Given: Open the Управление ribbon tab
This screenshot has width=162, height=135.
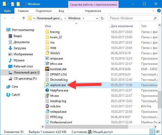Looking at the screenshot, I should tap(93, 11).
